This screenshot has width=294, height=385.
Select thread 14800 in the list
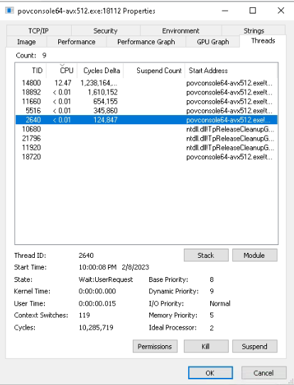(146, 83)
